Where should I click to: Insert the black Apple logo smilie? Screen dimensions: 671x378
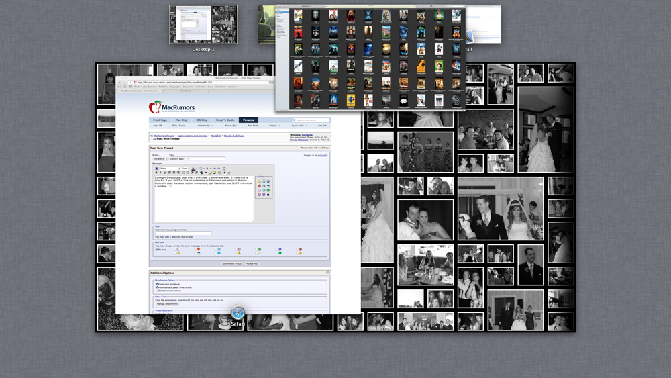[x=268, y=195]
